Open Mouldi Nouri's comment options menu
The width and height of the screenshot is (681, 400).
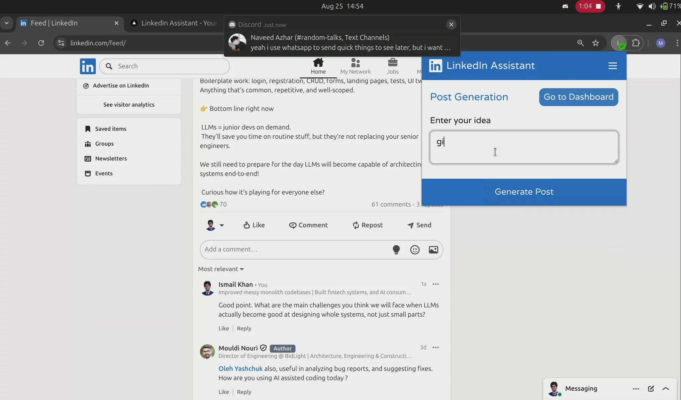436,347
